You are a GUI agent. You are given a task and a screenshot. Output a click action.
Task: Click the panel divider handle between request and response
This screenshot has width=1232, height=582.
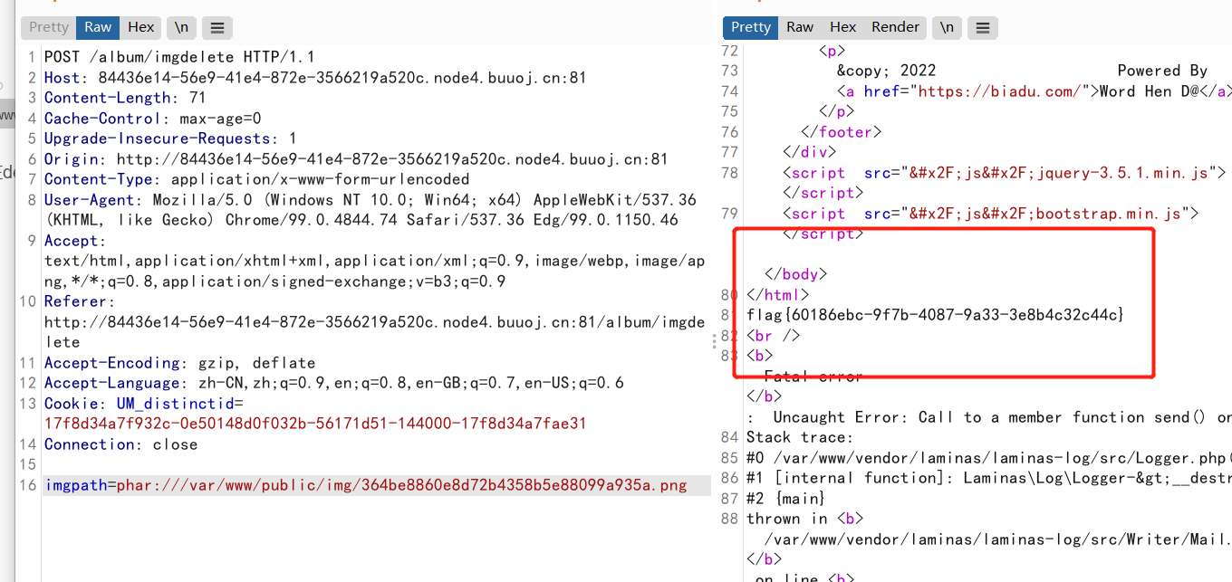716,341
